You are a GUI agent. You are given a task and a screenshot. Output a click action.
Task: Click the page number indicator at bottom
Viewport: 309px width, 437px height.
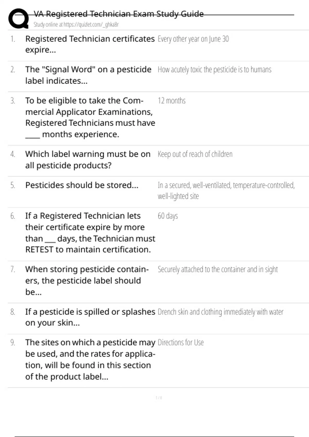[x=159, y=398]
